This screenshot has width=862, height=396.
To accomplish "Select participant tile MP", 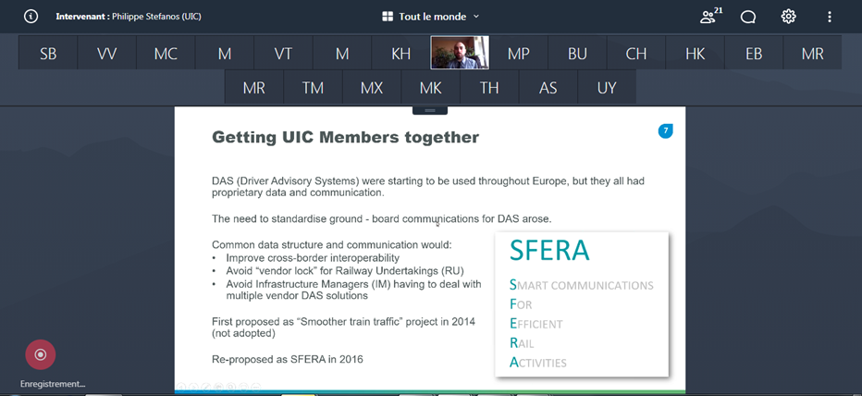I will (519, 54).
